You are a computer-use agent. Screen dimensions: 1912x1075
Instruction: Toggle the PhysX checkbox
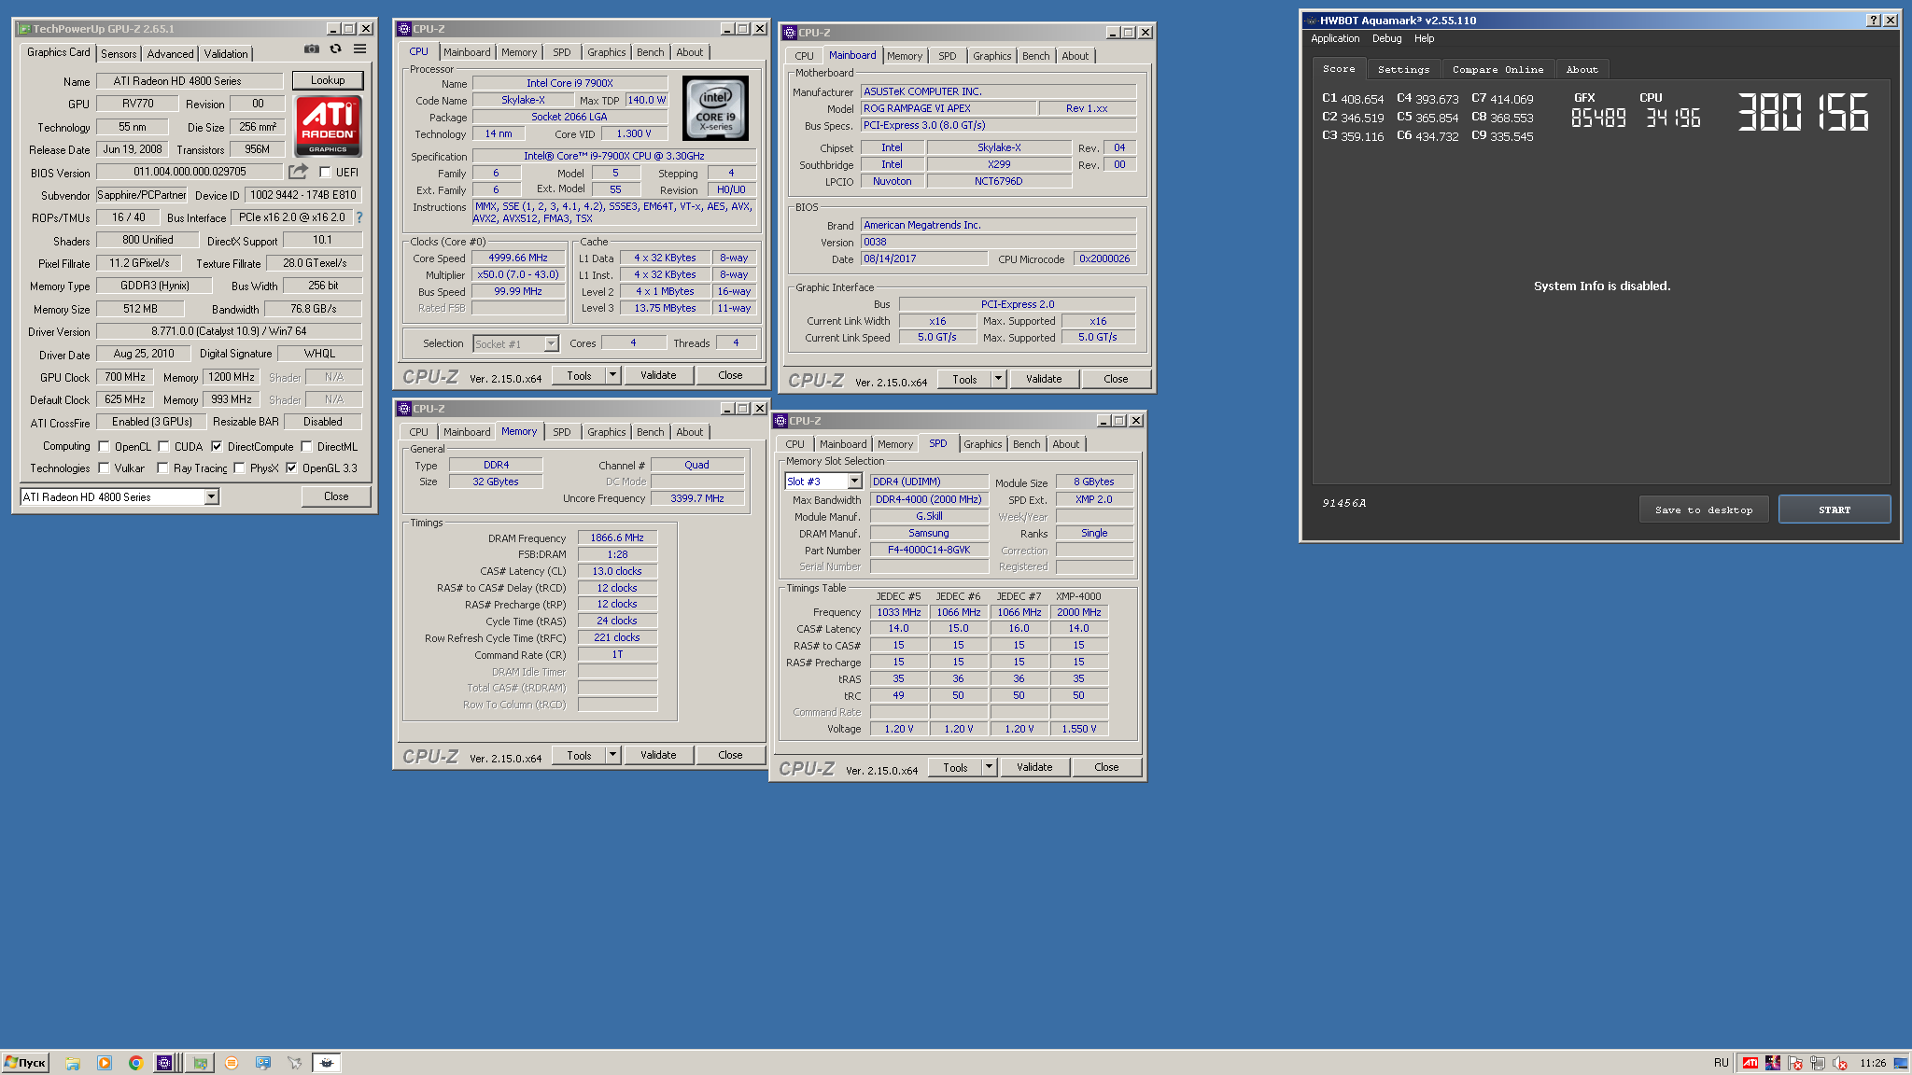coord(239,468)
